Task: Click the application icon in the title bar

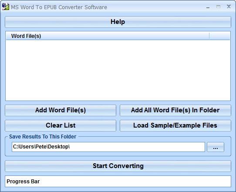Action: point(5,7)
